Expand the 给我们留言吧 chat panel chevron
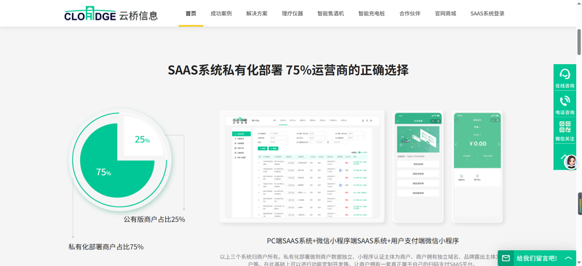Screen dimensions: 582x266 (568, 258)
